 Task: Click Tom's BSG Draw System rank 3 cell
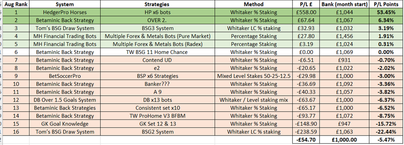[x=65, y=28]
